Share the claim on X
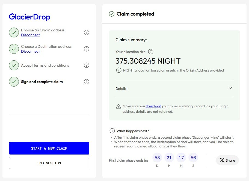The image size is (249, 181). 227,160
